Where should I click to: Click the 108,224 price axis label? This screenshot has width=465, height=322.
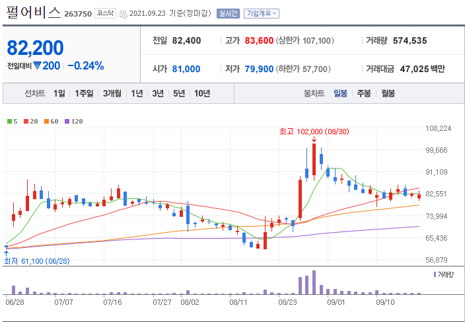439,128
